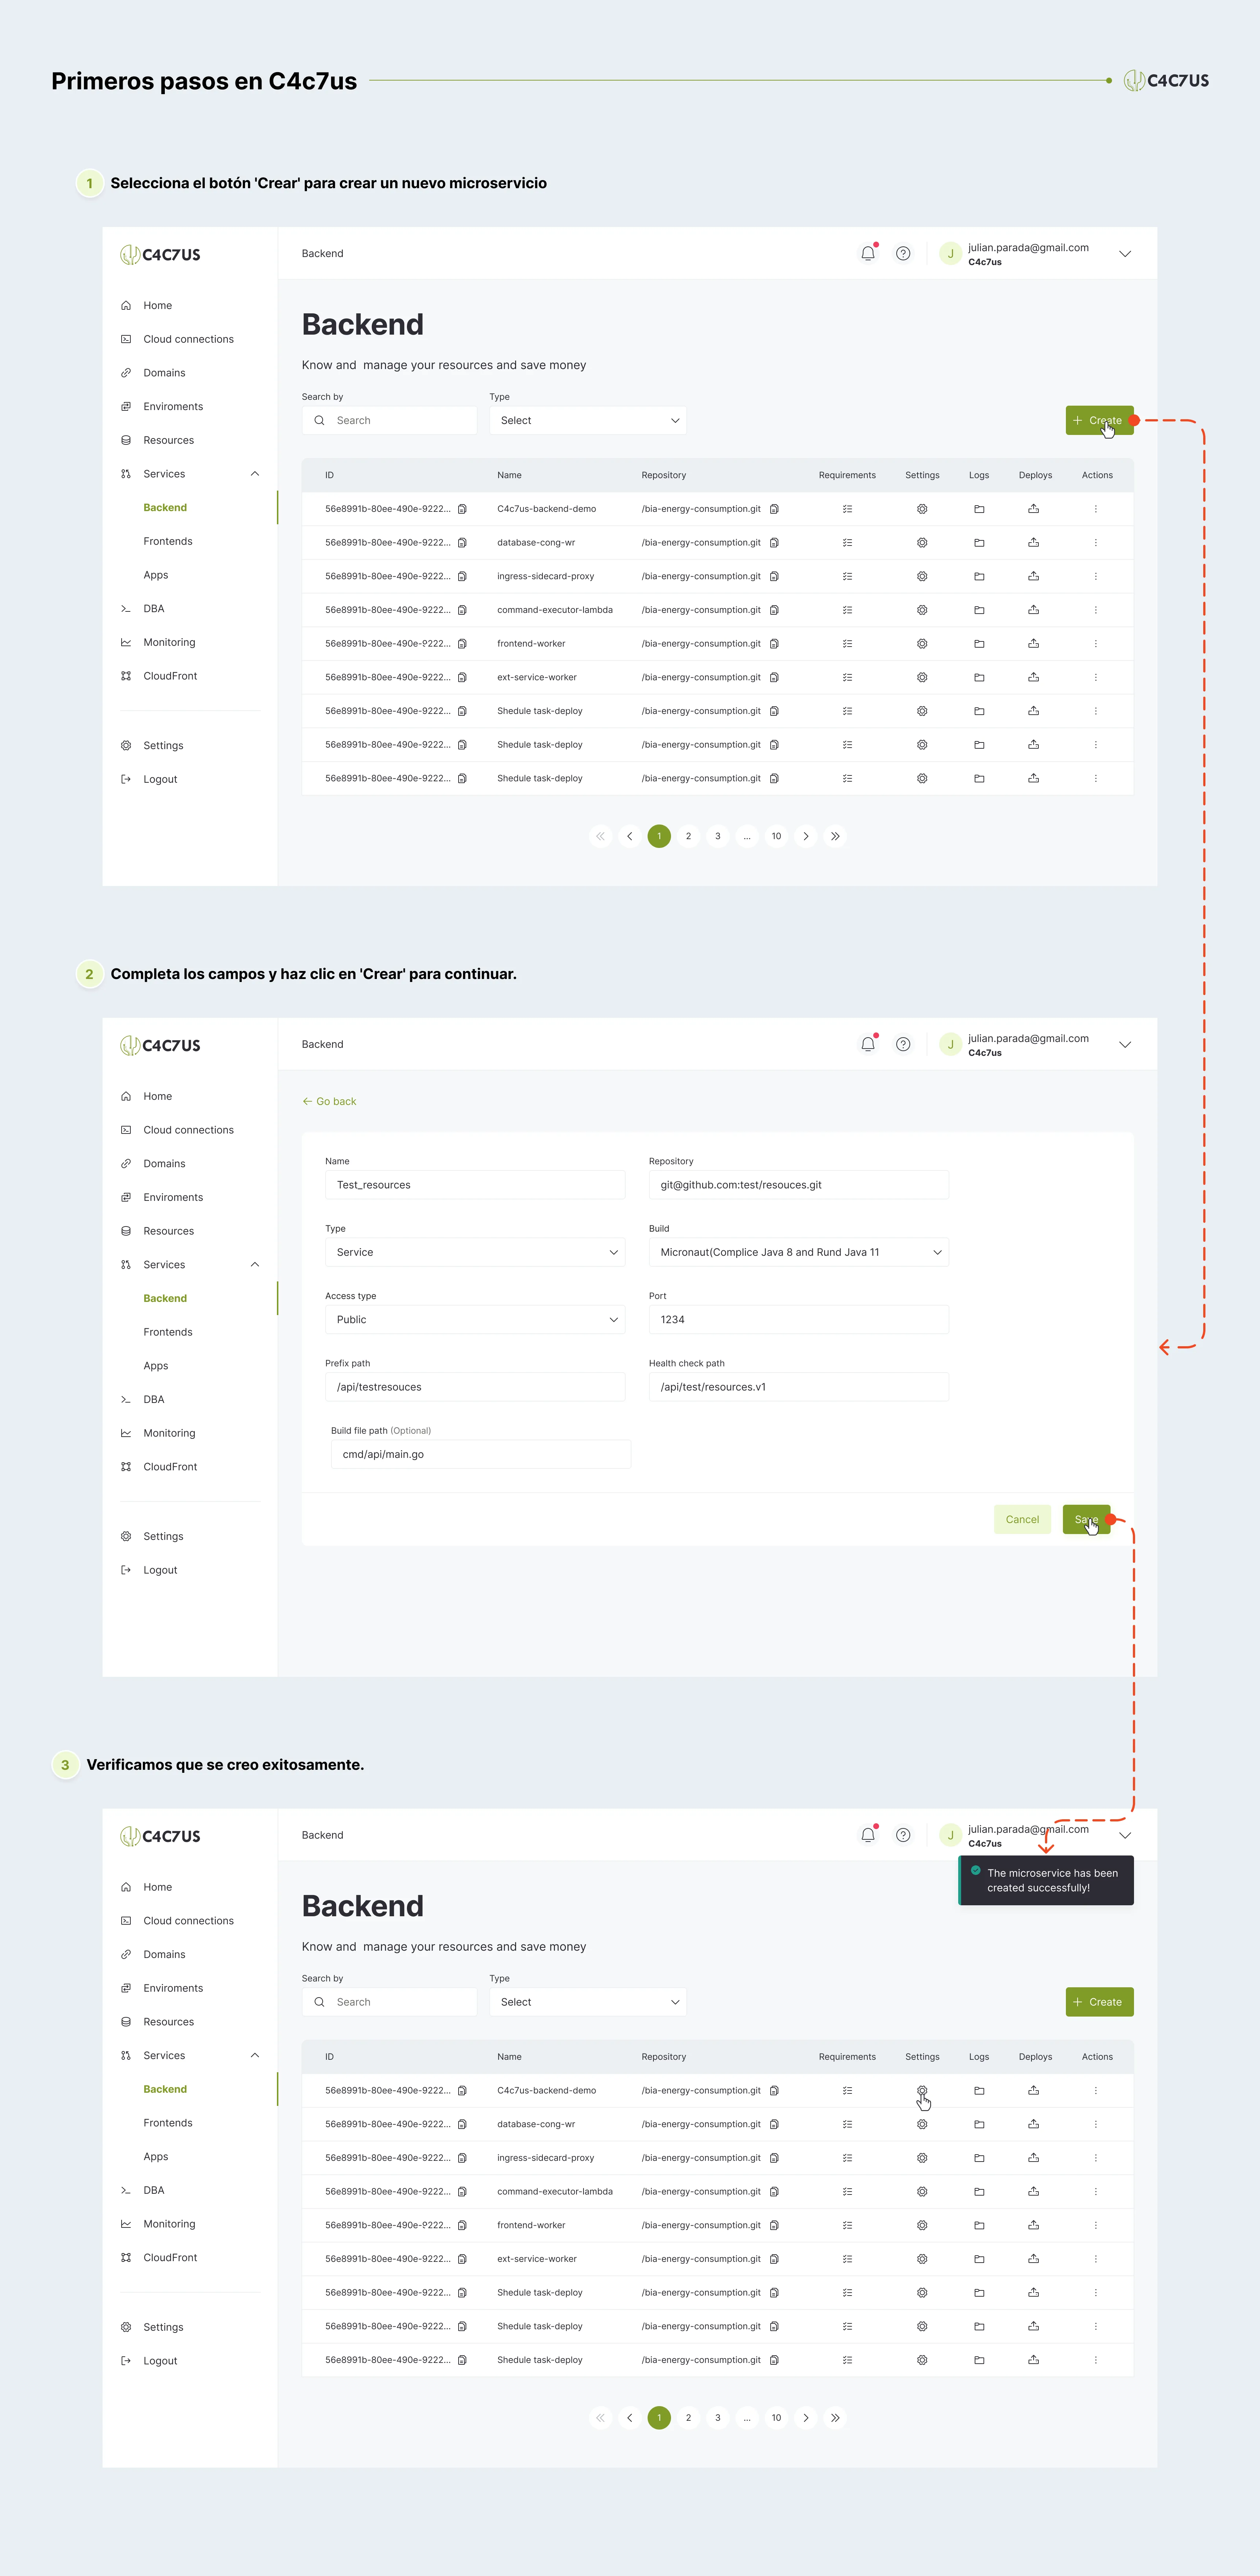Click deploy icon for ingress-sidecard-proxy in step 1
Viewport: 1260px width, 2576px height.
click(1033, 576)
